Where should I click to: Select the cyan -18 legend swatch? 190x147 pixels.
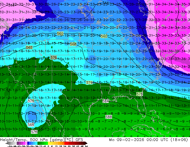[x=36, y=143]
